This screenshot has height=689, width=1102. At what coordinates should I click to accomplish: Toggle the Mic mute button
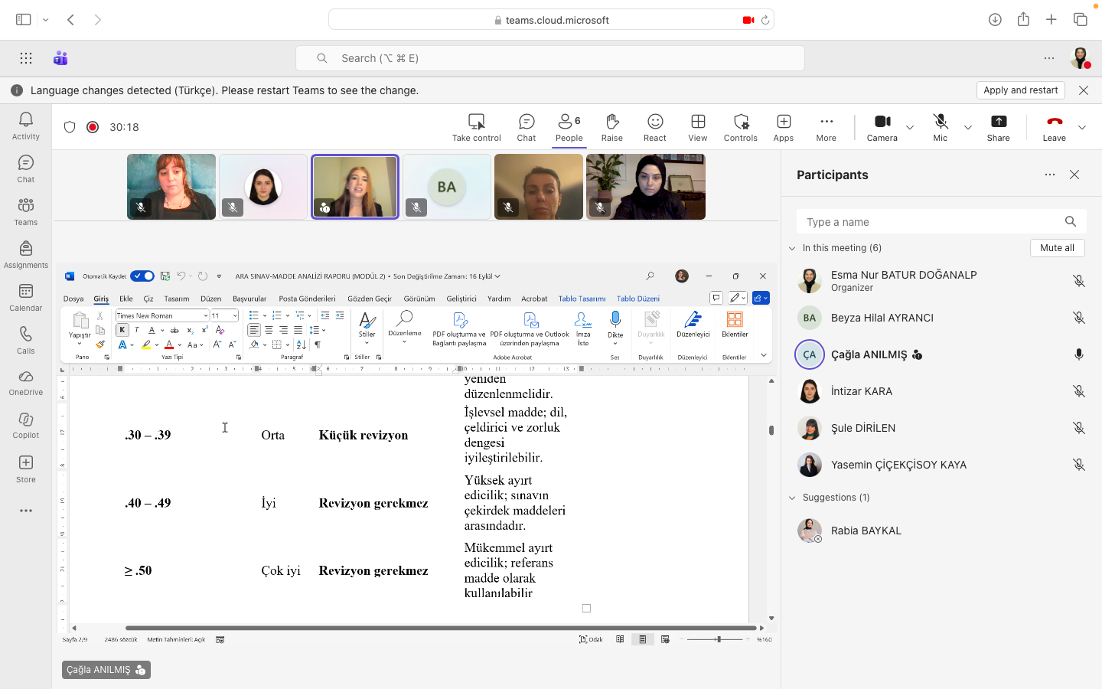[x=941, y=127]
